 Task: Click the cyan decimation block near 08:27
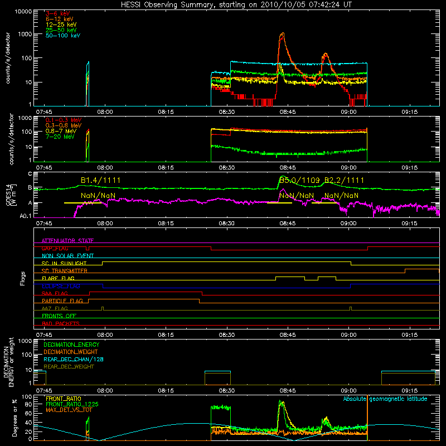tap(217, 371)
